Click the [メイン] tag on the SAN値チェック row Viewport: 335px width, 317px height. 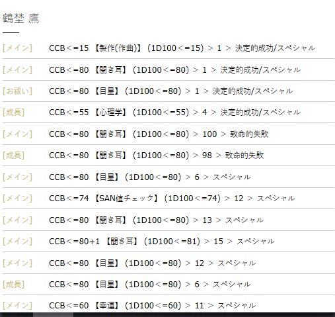[17, 199]
